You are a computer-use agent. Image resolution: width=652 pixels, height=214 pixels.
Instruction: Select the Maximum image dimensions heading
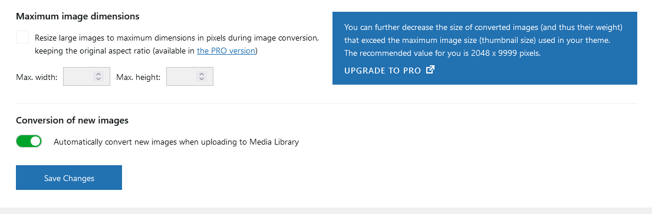pos(78,16)
